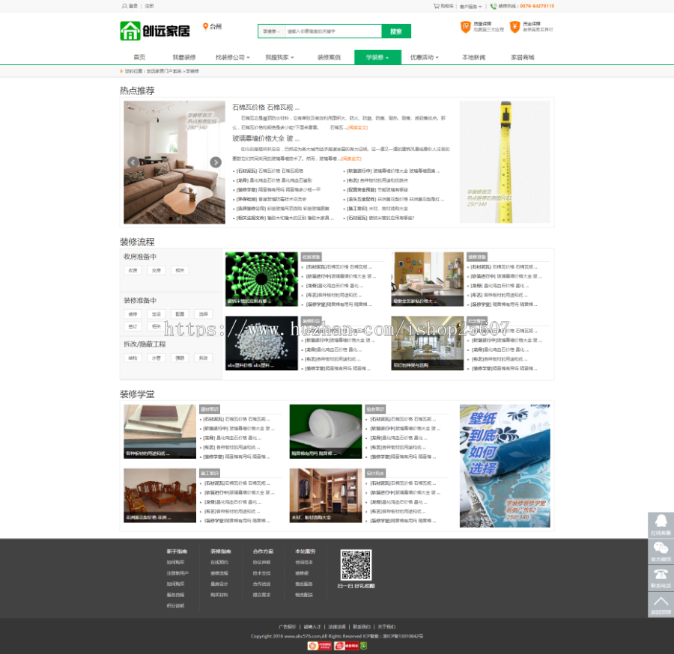Click the green phone hotline icon
The height and width of the screenshot is (654, 674).
tap(493, 6)
